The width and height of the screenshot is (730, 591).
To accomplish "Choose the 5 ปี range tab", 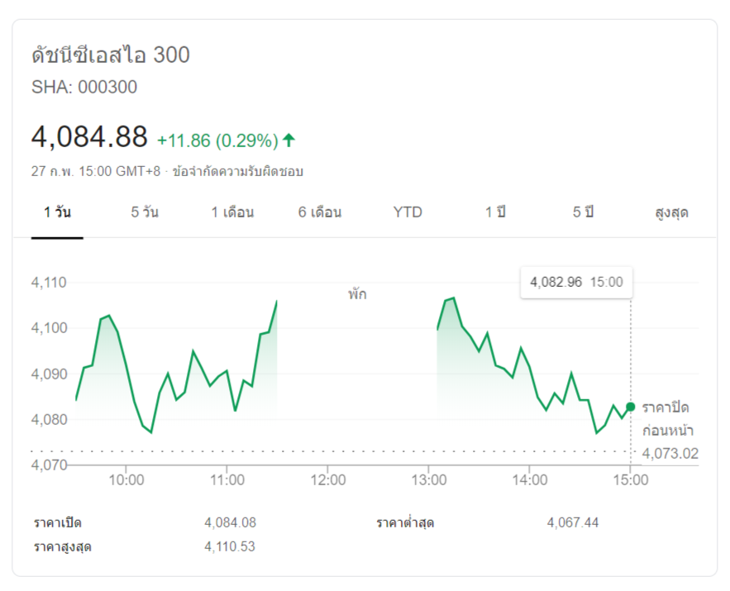I will (x=583, y=212).
